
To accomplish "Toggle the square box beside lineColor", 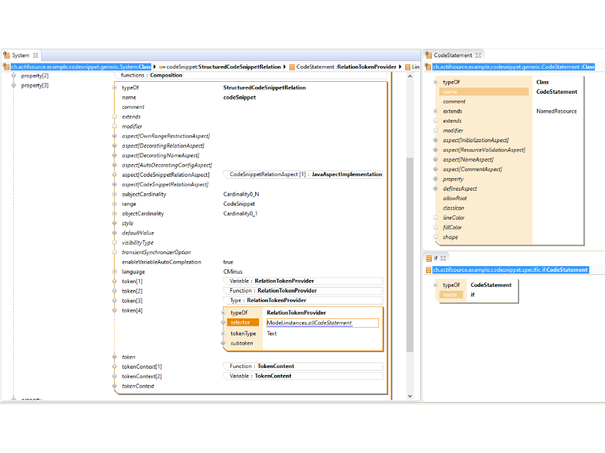I will 435,218.
